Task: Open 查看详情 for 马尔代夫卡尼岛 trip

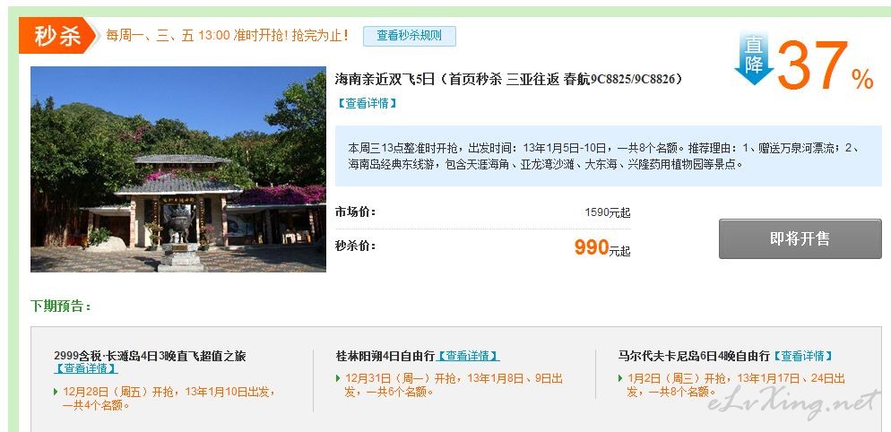Action: coord(803,357)
